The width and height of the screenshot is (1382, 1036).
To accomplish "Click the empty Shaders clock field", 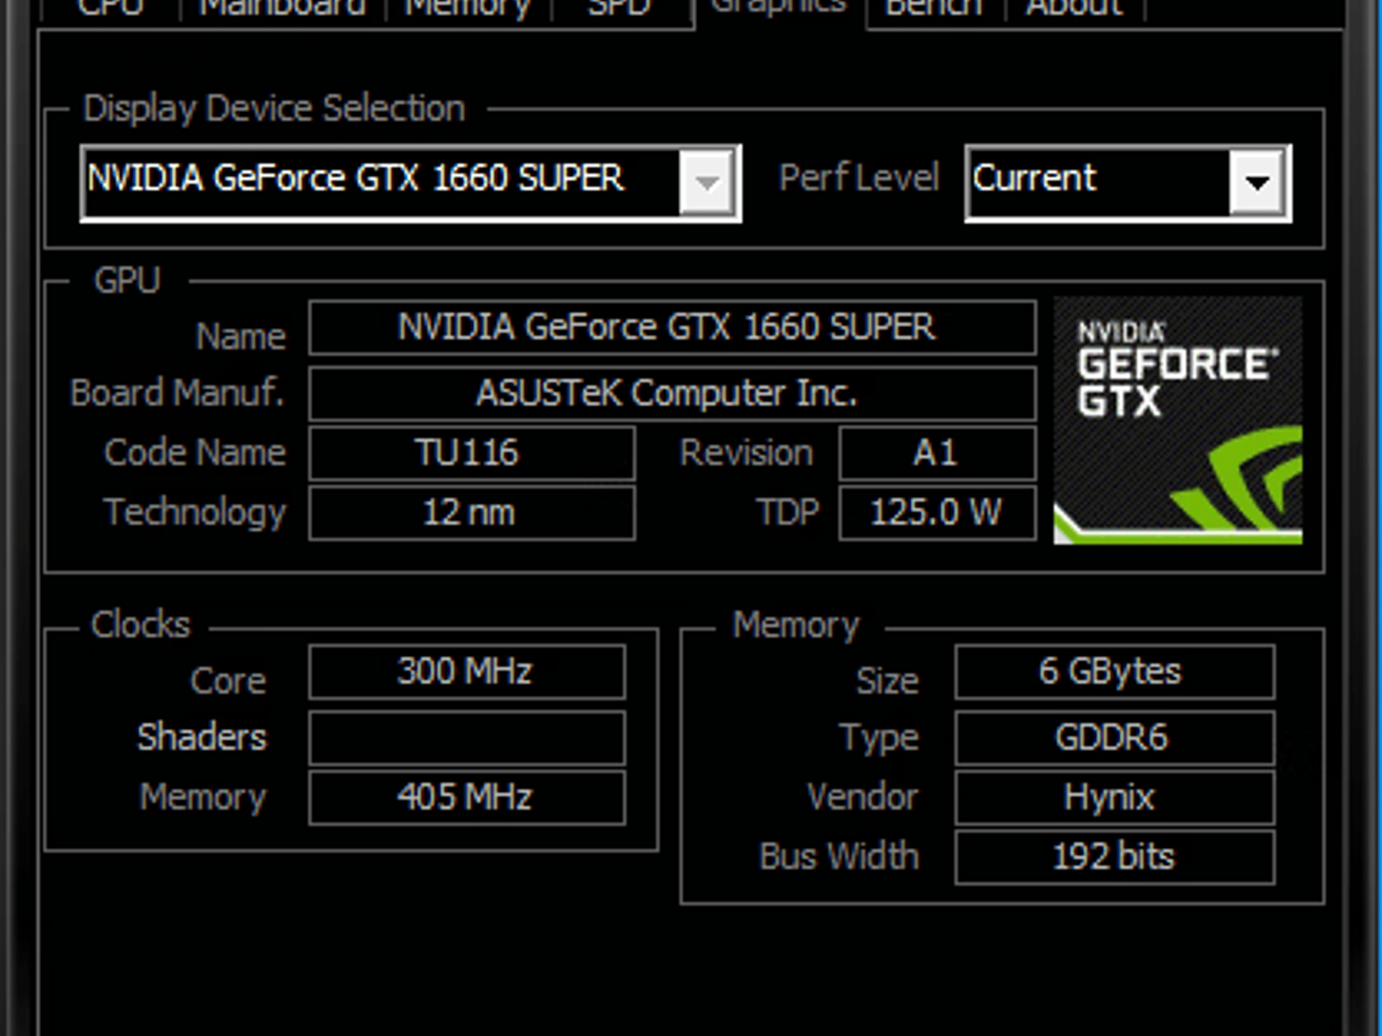I will (467, 737).
